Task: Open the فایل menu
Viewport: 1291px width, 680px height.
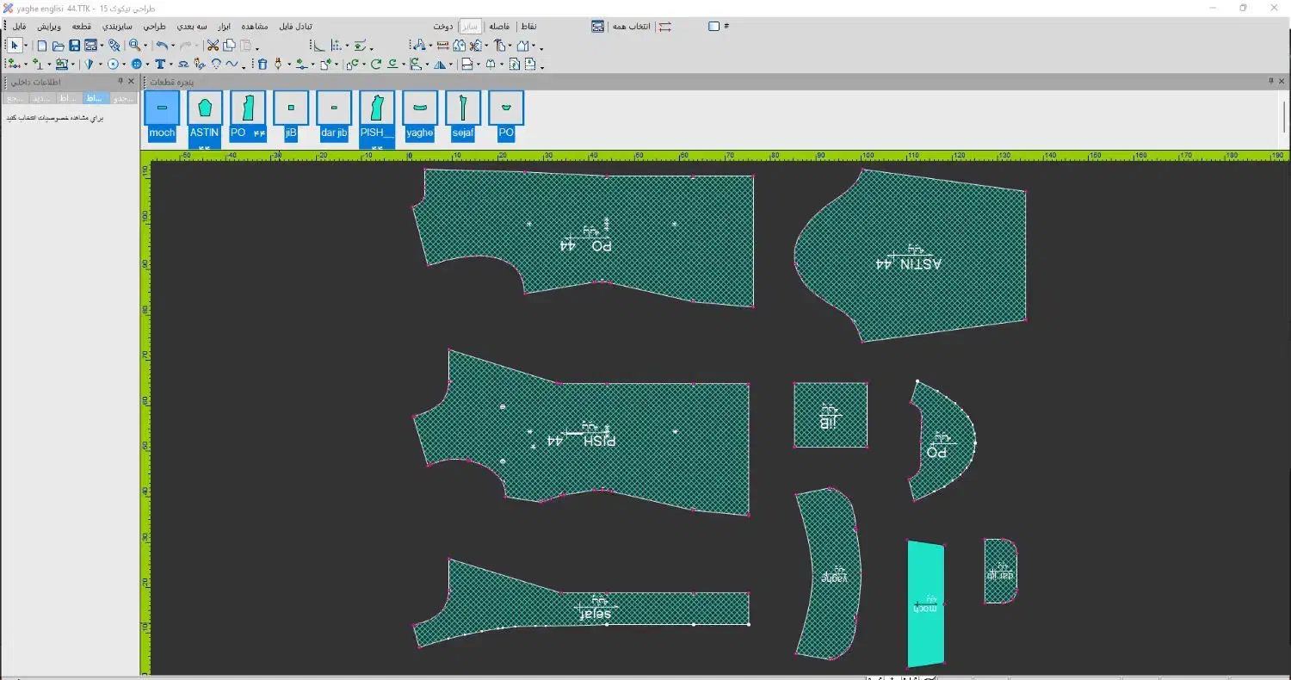Action: (x=19, y=27)
